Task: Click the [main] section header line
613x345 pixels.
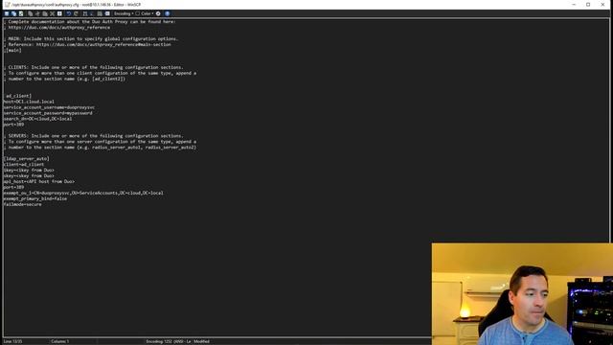Action: (12, 50)
